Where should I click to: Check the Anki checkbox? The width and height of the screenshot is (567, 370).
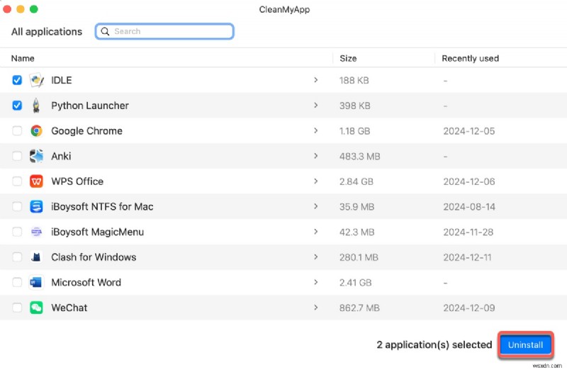coord(17,156)
